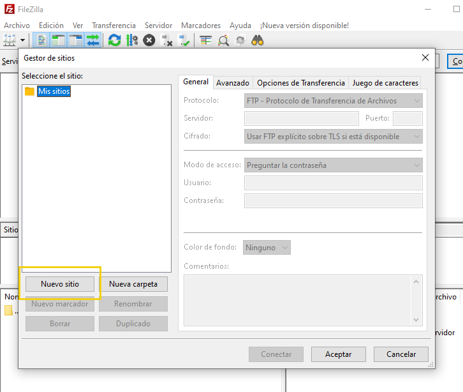Click the binoculars file search icon
Viewport: 463px width, 392px height.
(x=258, y=40)
